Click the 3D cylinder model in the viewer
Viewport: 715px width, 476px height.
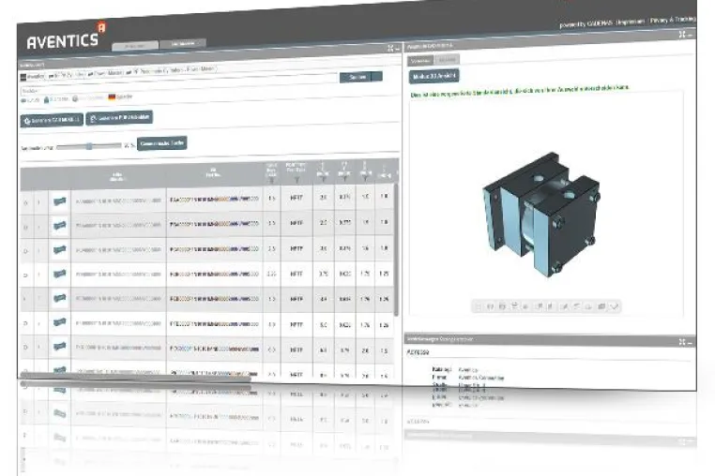[542, 214]
